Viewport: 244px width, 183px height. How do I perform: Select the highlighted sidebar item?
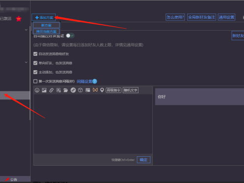[x=15, y=95]
